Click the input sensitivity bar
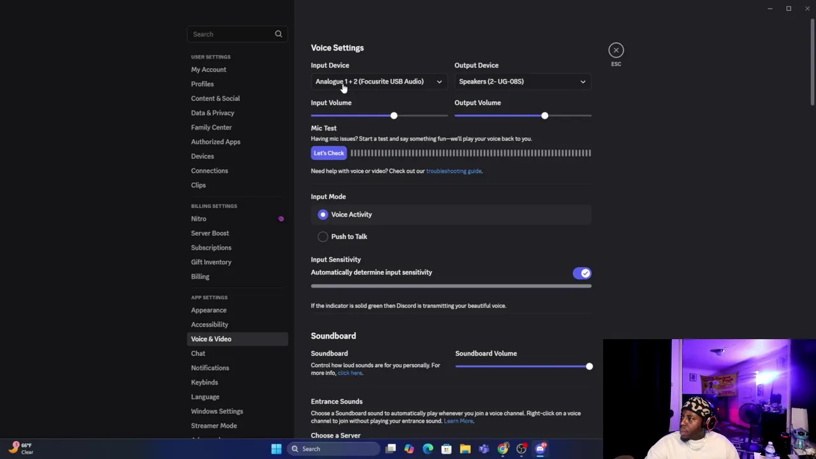816x459 pixels. click(451, 286)
